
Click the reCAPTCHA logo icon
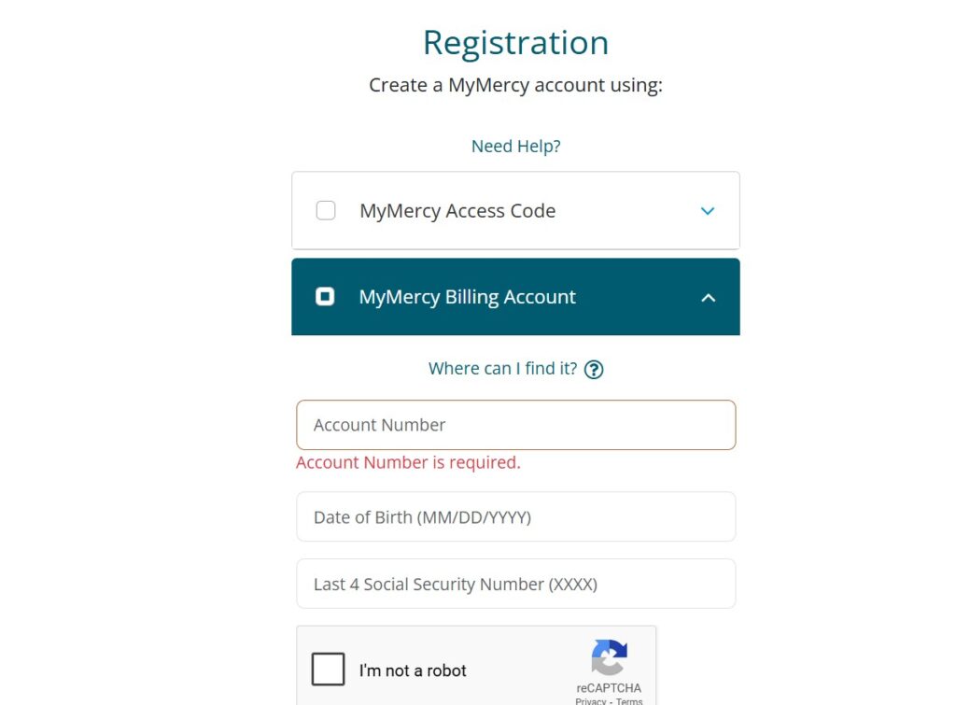609,657
